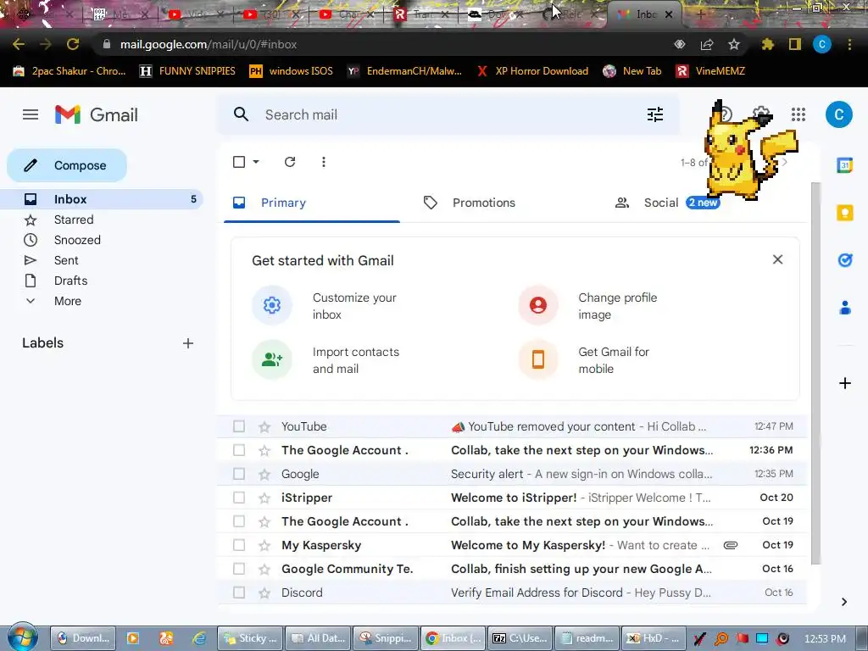The height and width of the screenshot is (651, 868).
Task: Open the Google apps grid
Action: click(x=798, y=114)
